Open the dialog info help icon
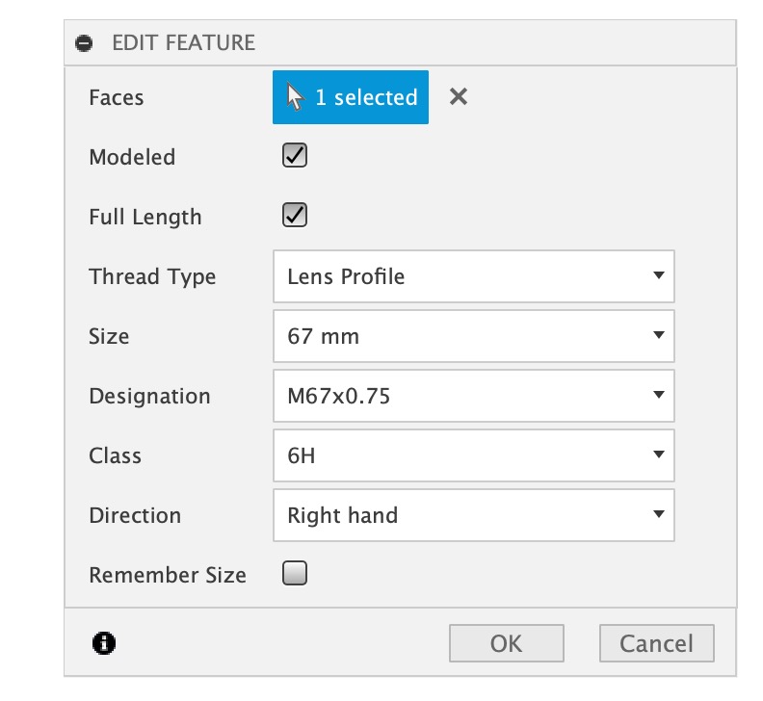This screenshot has height=701, width=763. [x=104, y=643]
